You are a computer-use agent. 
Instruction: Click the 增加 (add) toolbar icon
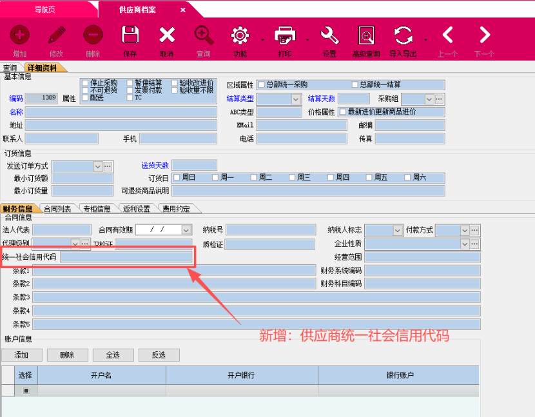19,35
